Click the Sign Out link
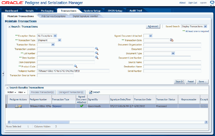 (x=193, y=3)
